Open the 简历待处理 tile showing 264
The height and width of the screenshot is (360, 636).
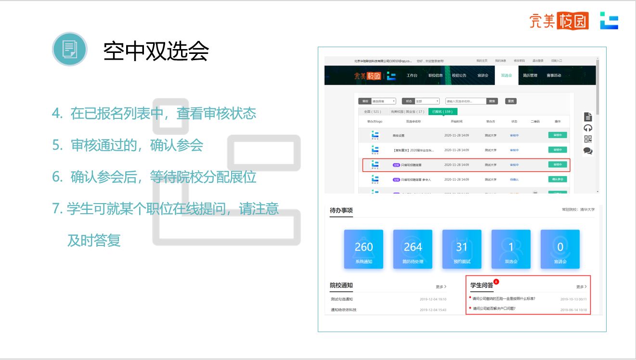pos(413,249)
